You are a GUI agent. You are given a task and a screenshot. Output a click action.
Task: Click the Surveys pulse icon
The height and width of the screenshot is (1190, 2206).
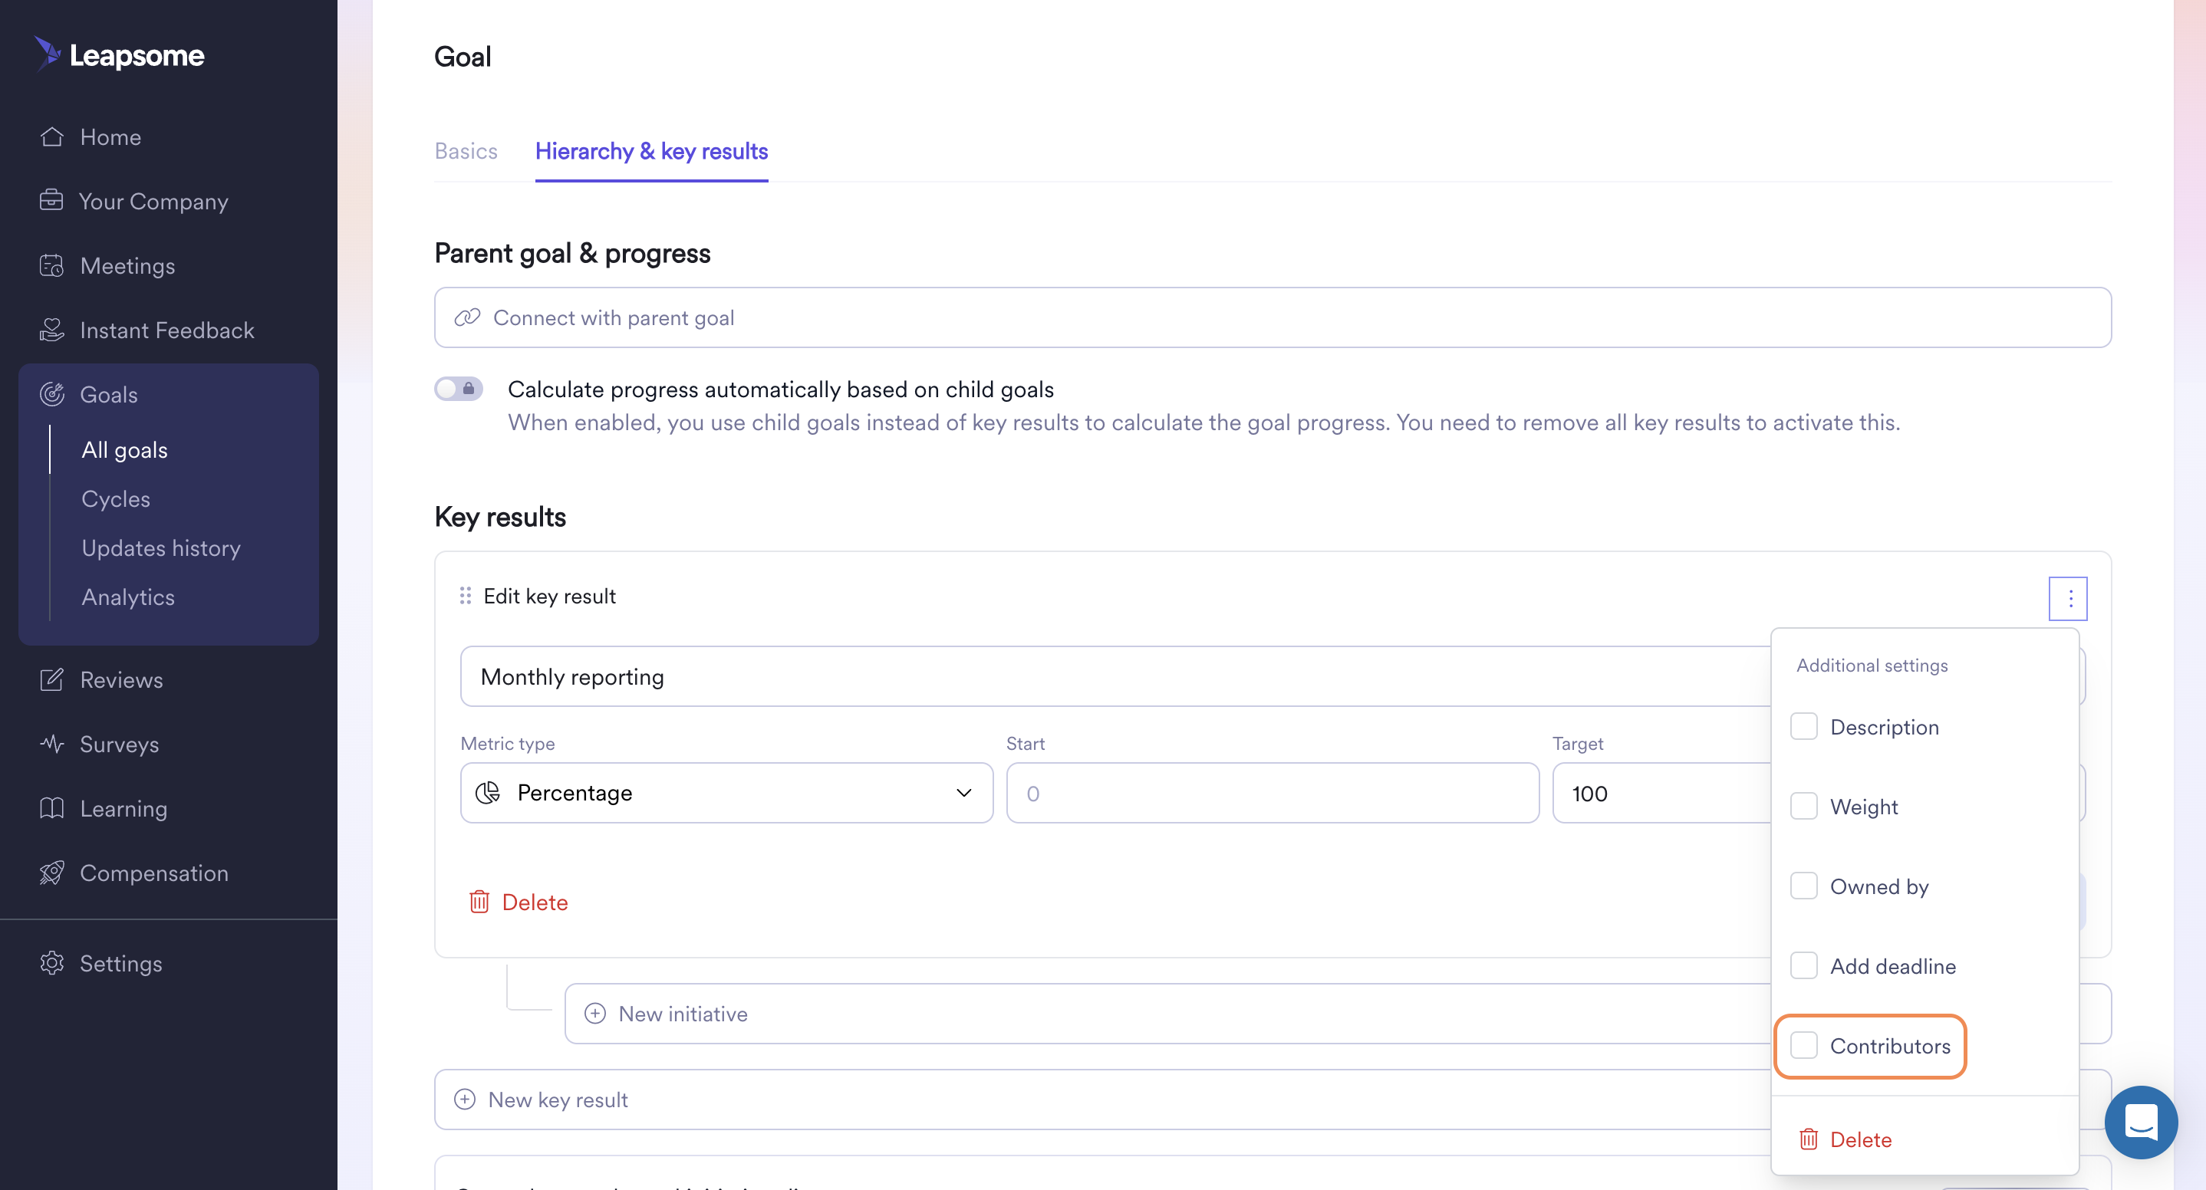pos(51,744)
